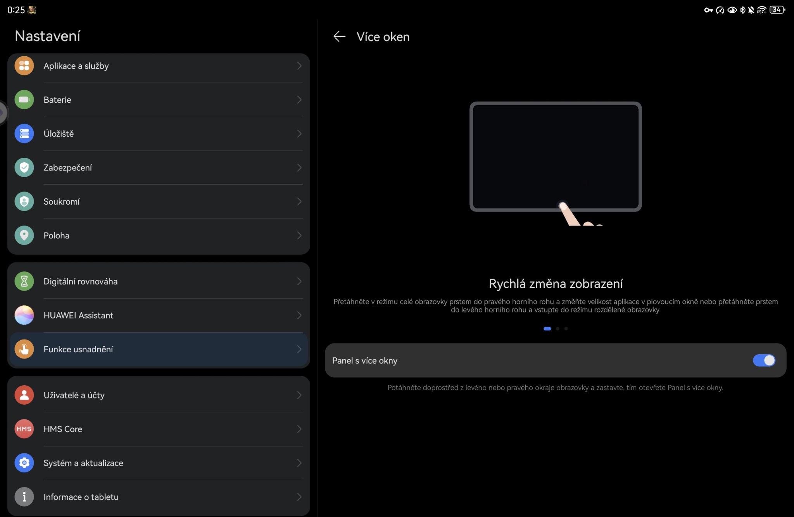
Task: Click the Panel s více okny label
Action: pos(365,360)
